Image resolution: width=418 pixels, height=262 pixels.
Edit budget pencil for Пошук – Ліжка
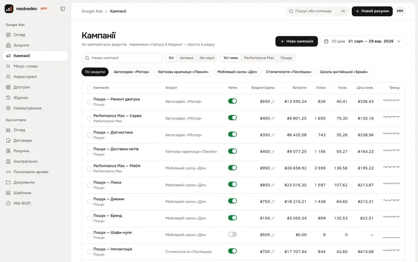tap(273, 185)
